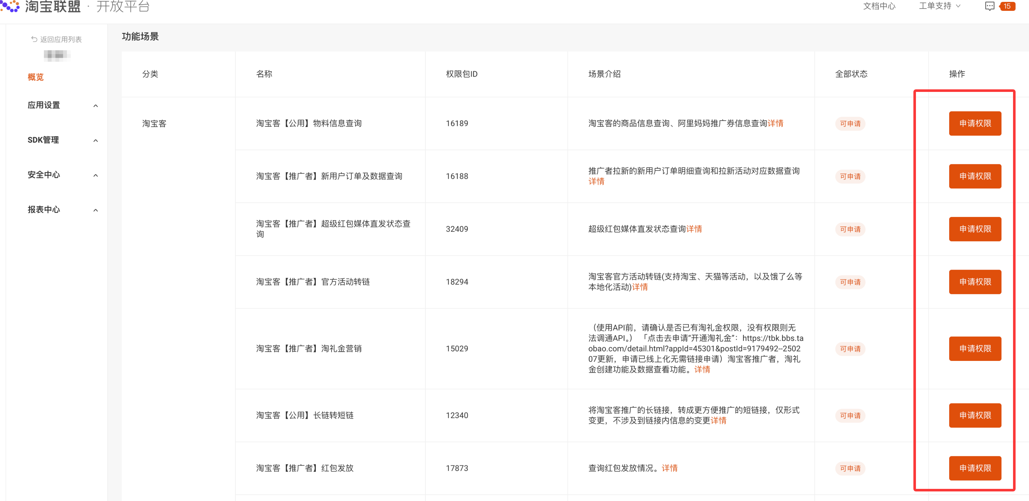The image size is (1029, 501).
Task: Collapse the 应用设置 sidebar section chevron
Action: pos(95,105)
